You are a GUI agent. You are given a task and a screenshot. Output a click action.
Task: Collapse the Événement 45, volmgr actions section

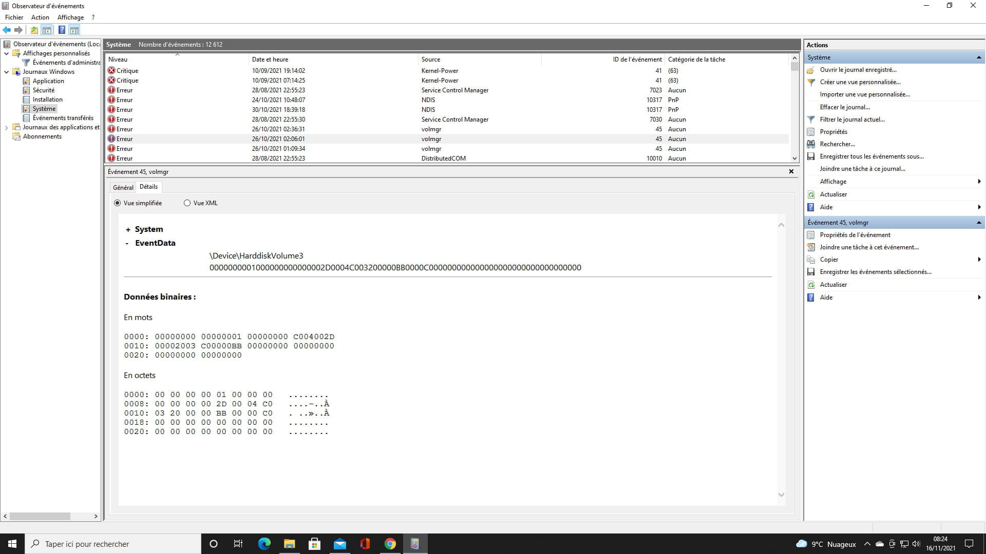[979, 223]
